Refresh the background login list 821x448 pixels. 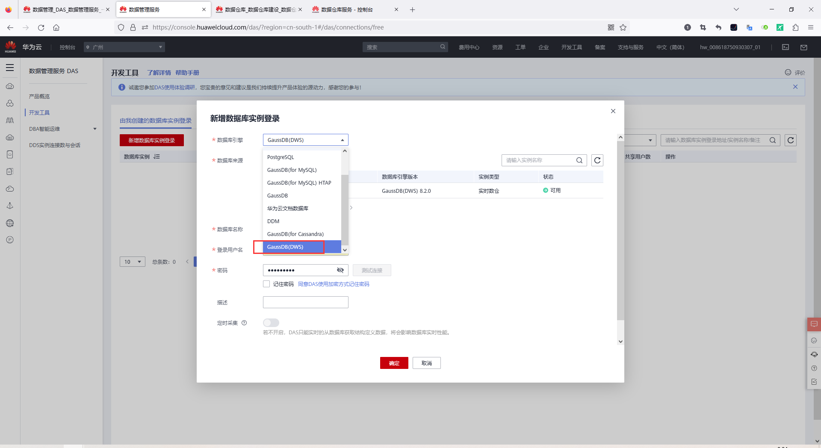[791, 140]
